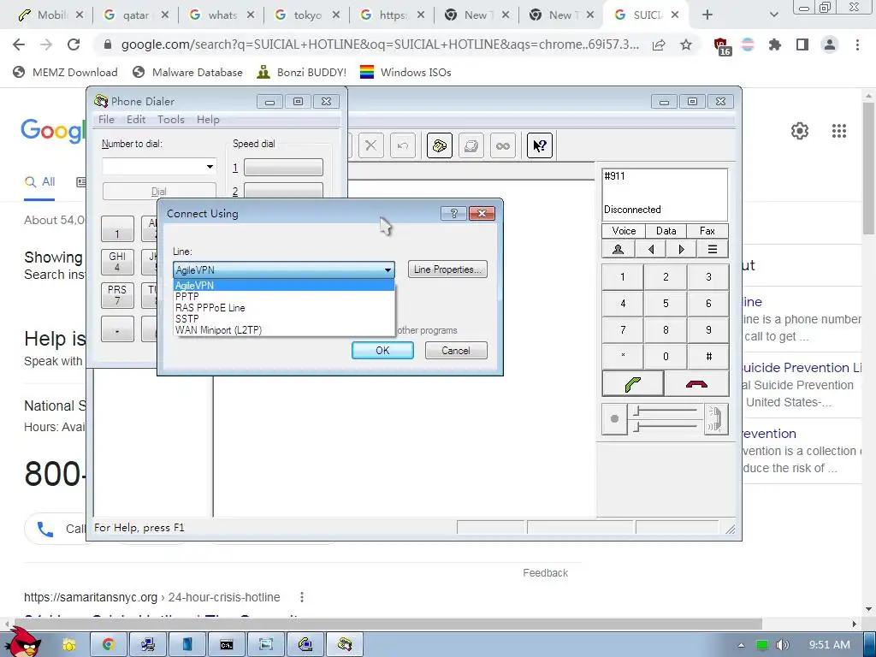The width and height of the screenshot is (876, 657).
Task: Show hidden system tray icons arrow
Action: point(741,645)
